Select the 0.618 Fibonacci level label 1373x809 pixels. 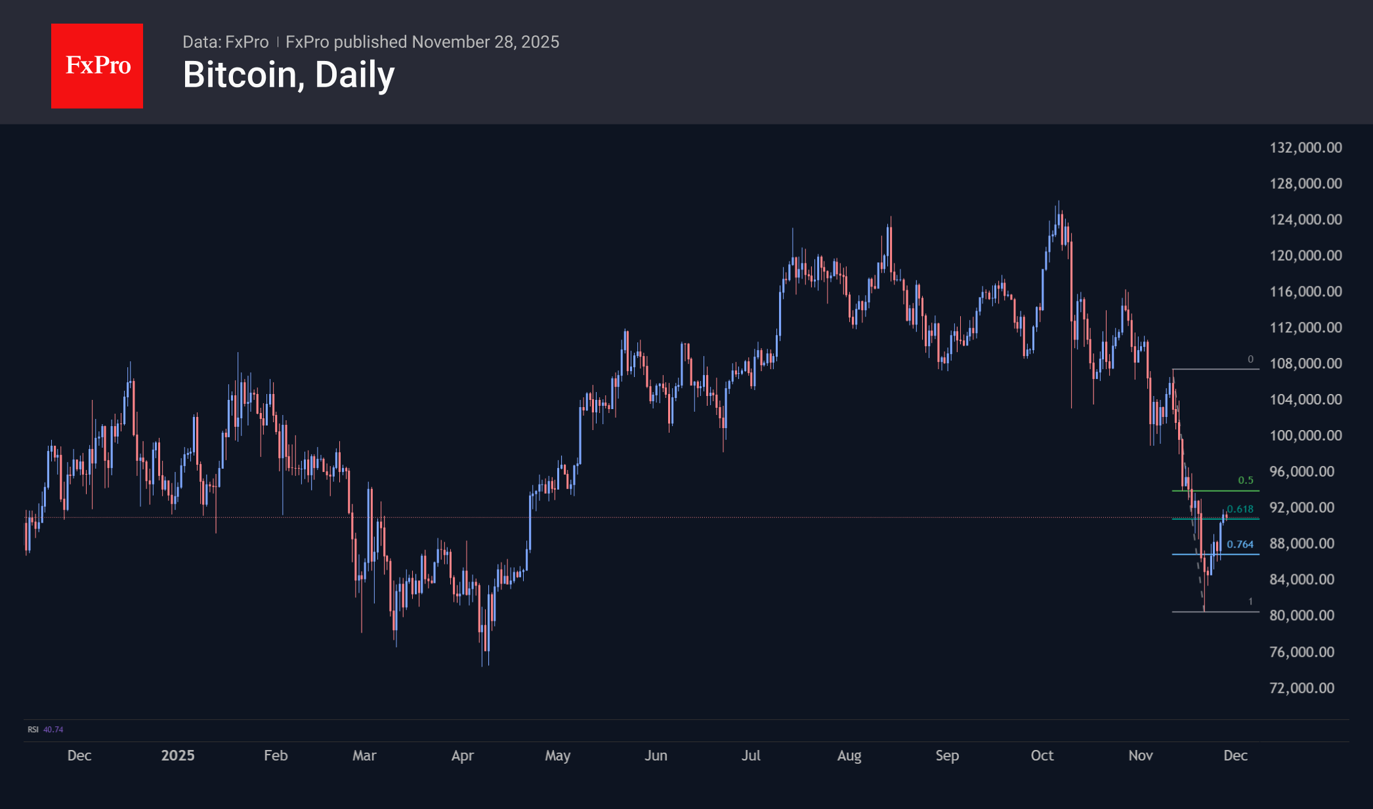1240,509
